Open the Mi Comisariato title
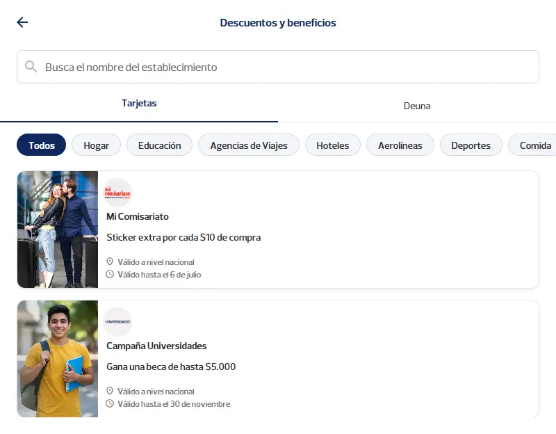 (138, 216)
